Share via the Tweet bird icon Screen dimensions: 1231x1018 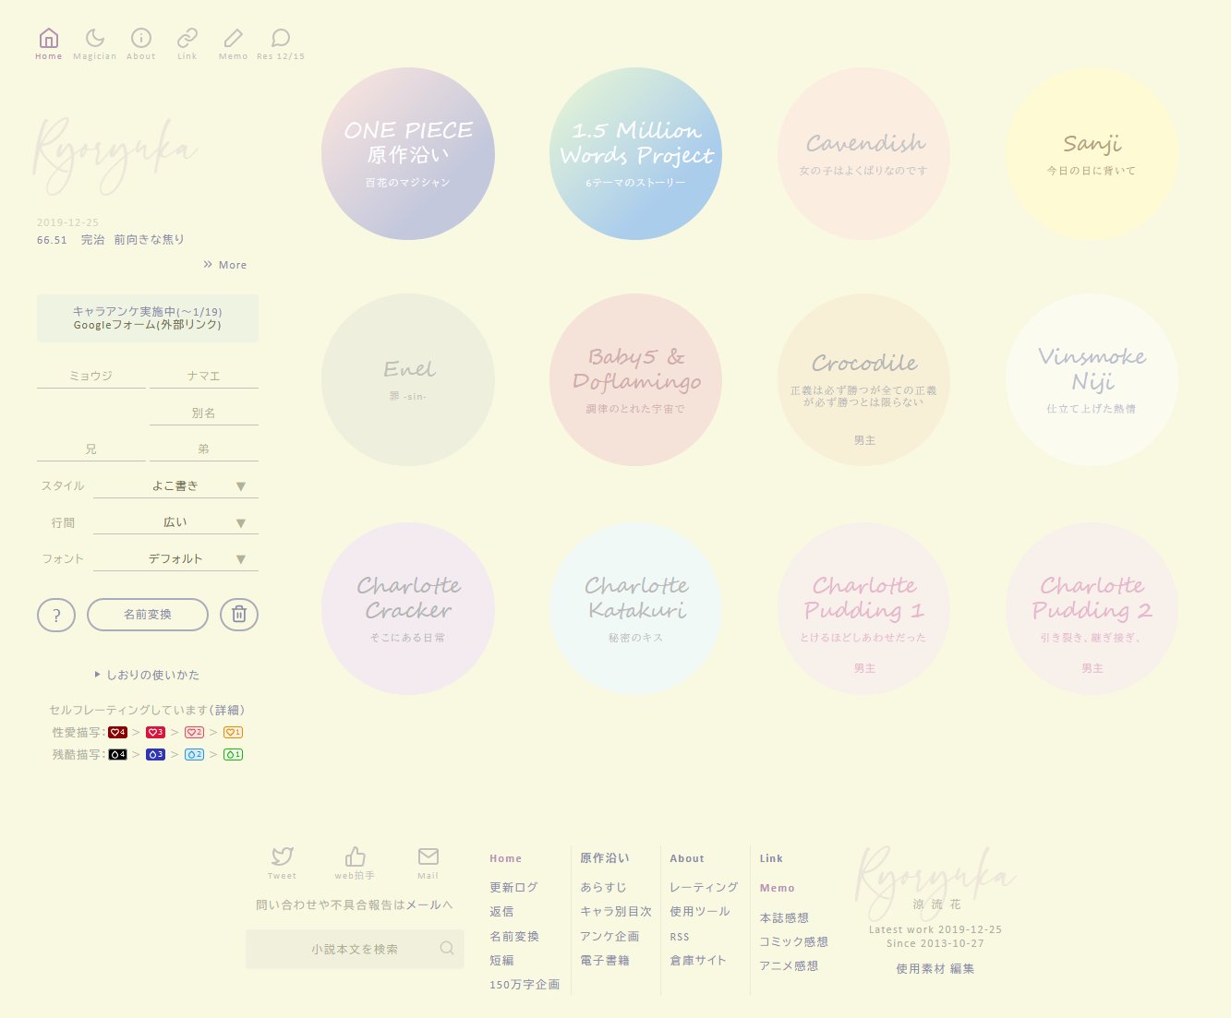[283, 856]
